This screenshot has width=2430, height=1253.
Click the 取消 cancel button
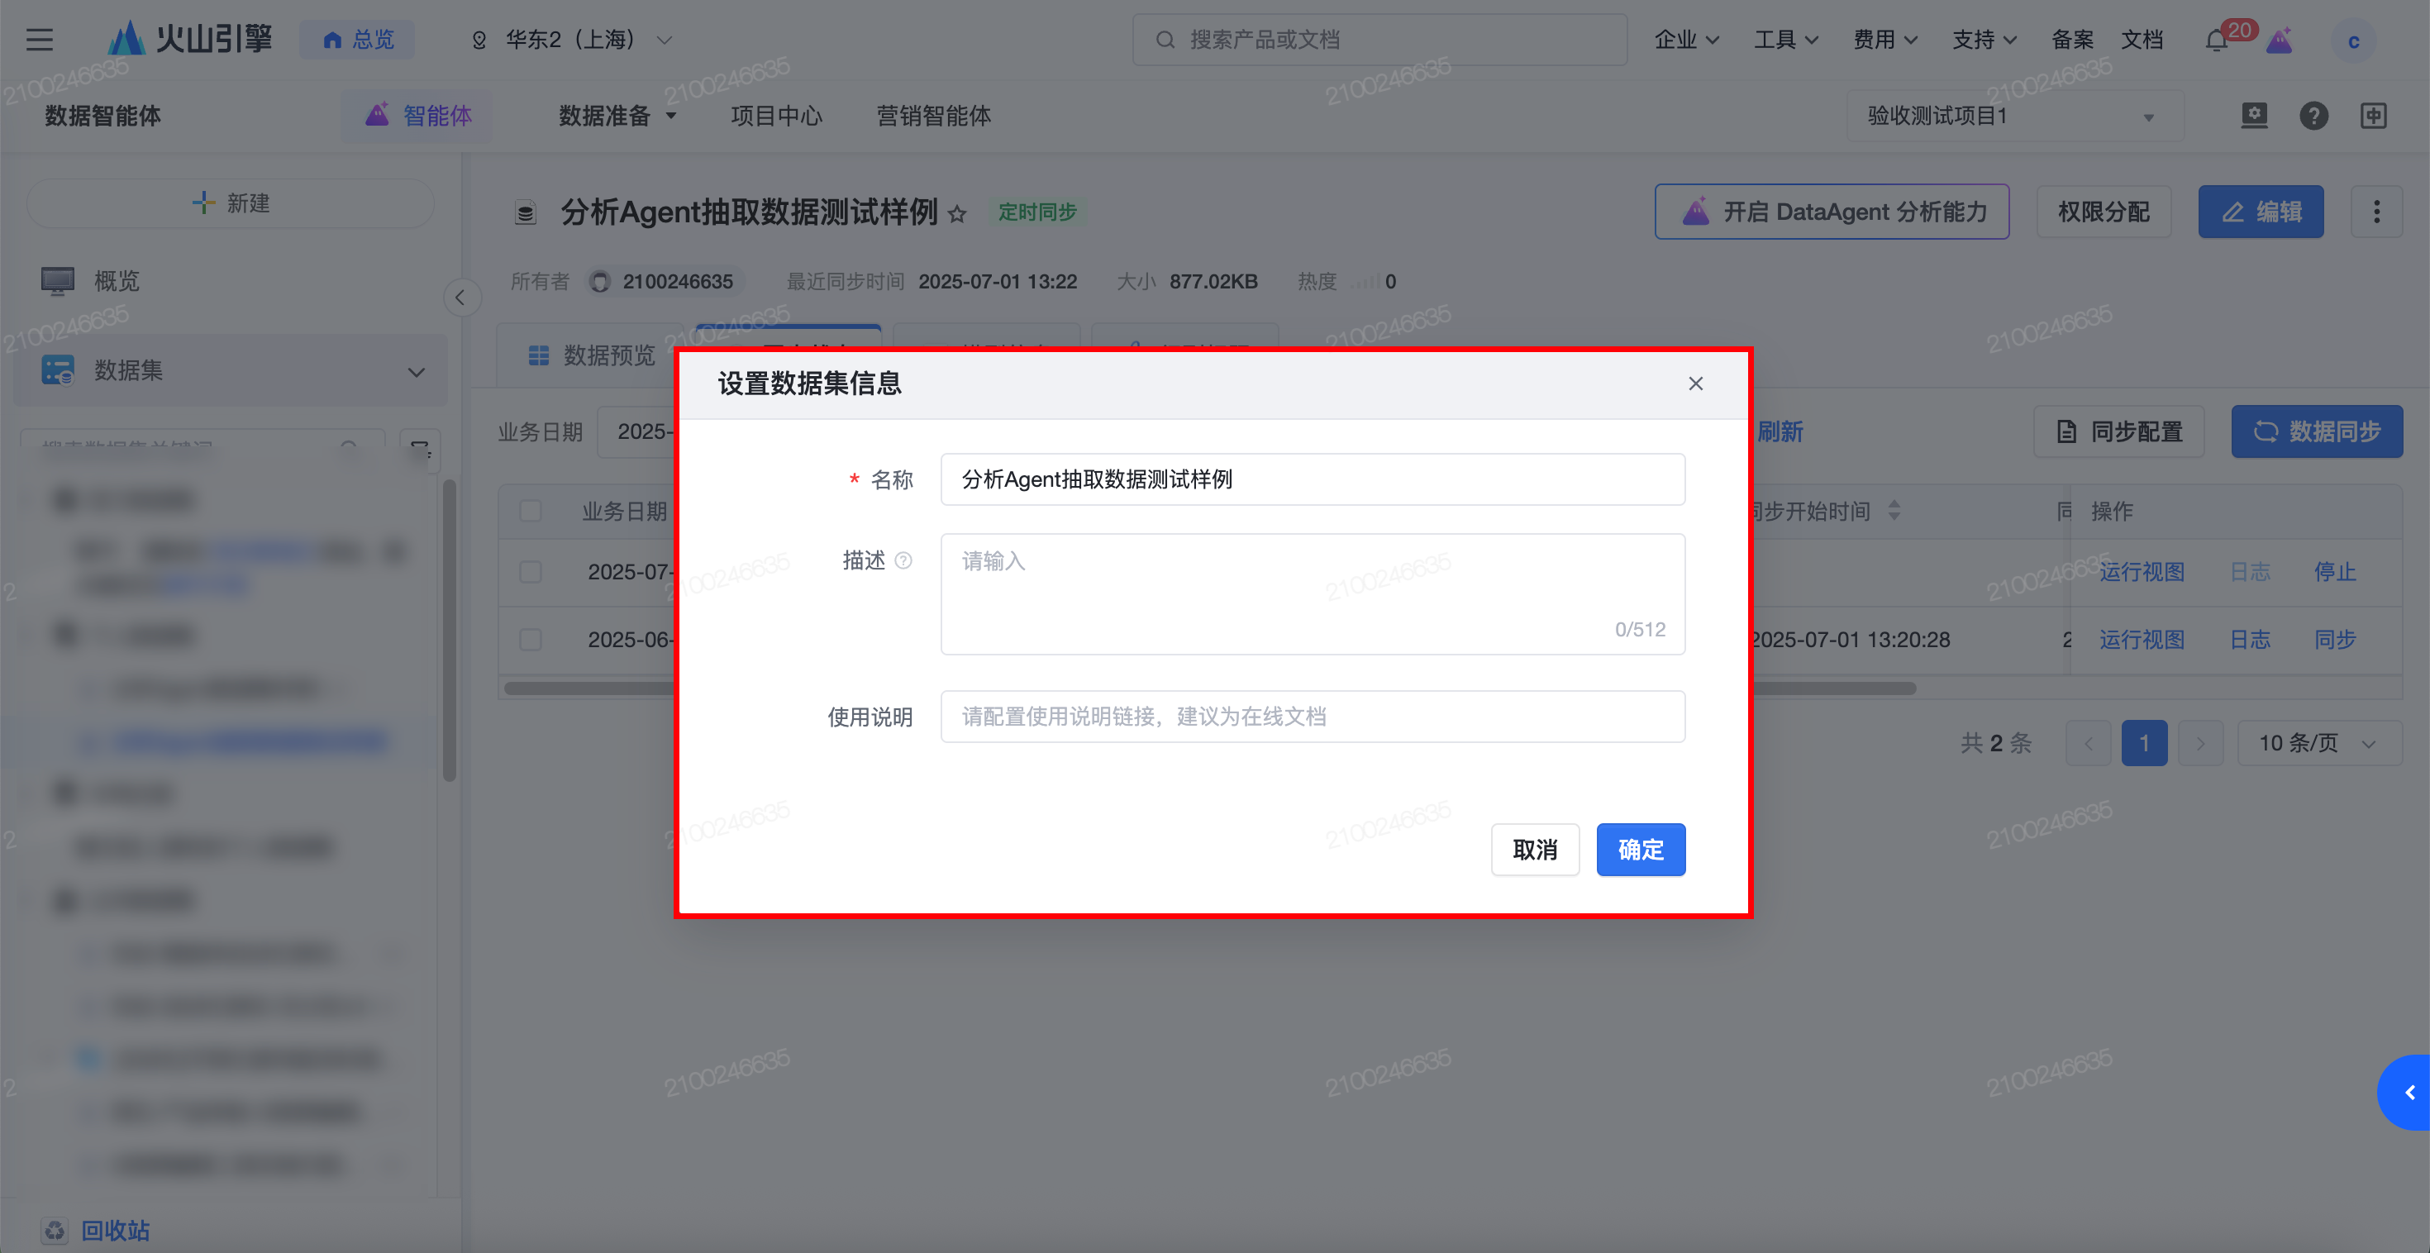pos(1534,849)
